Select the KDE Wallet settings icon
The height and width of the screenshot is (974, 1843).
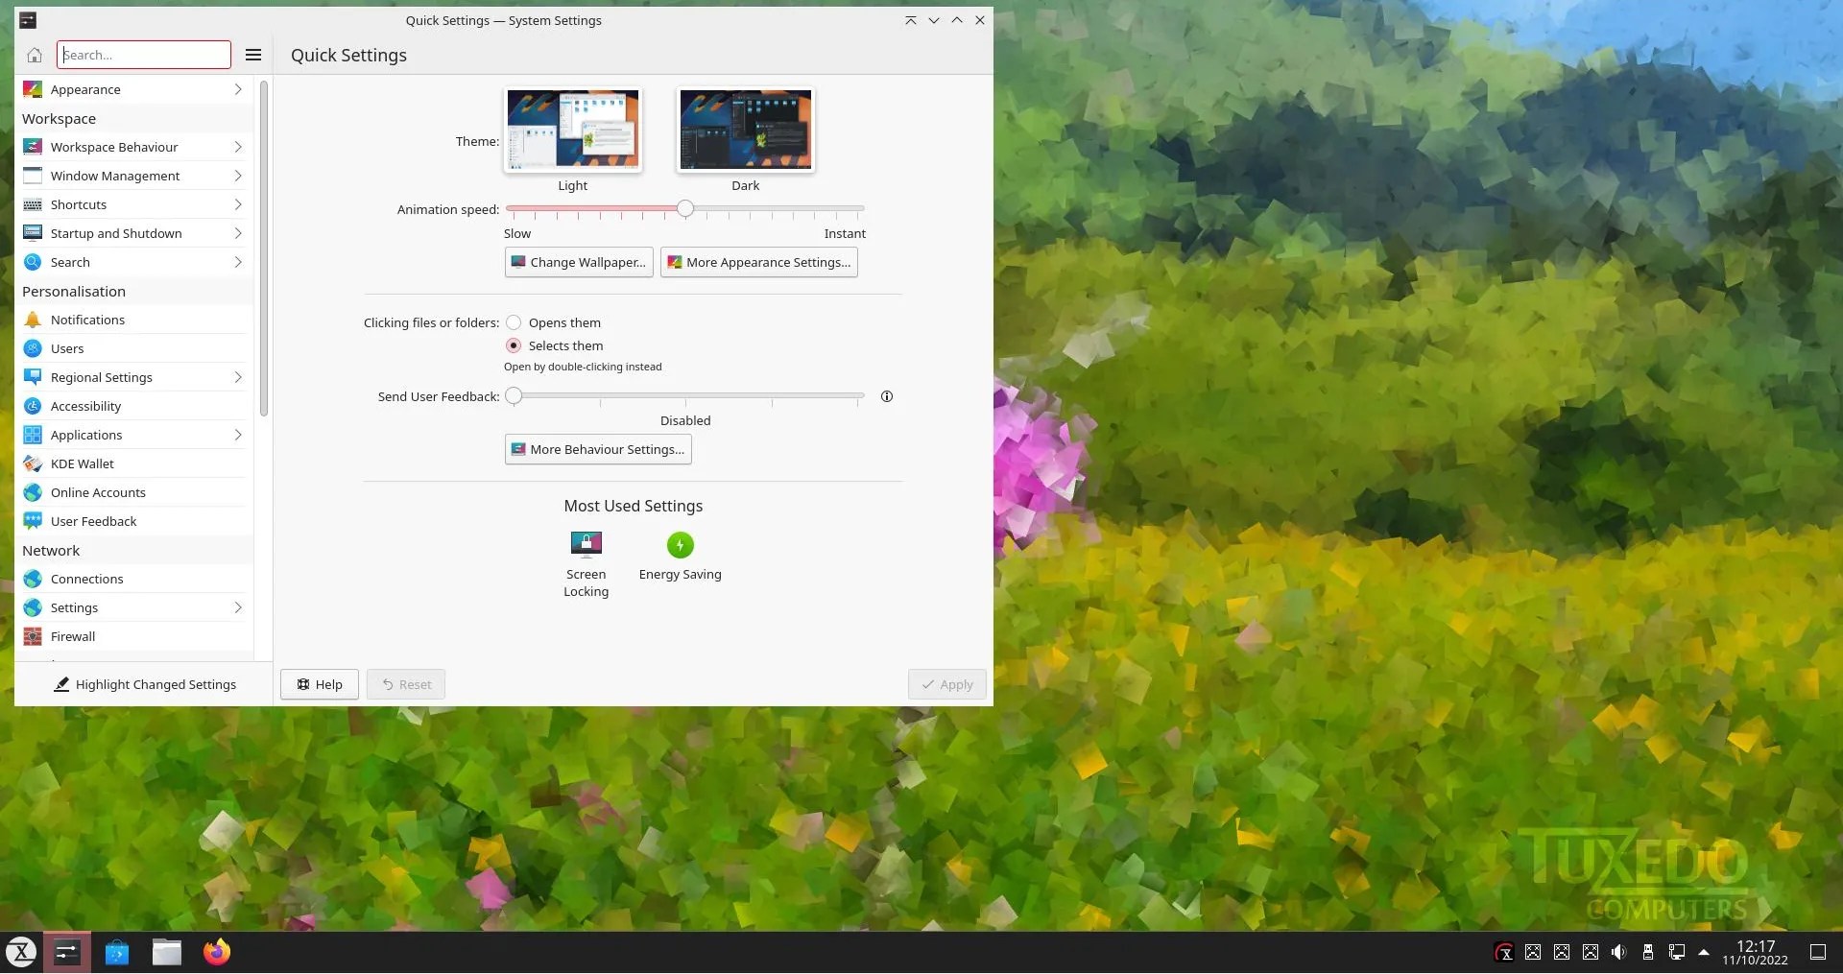pos(32,463)
